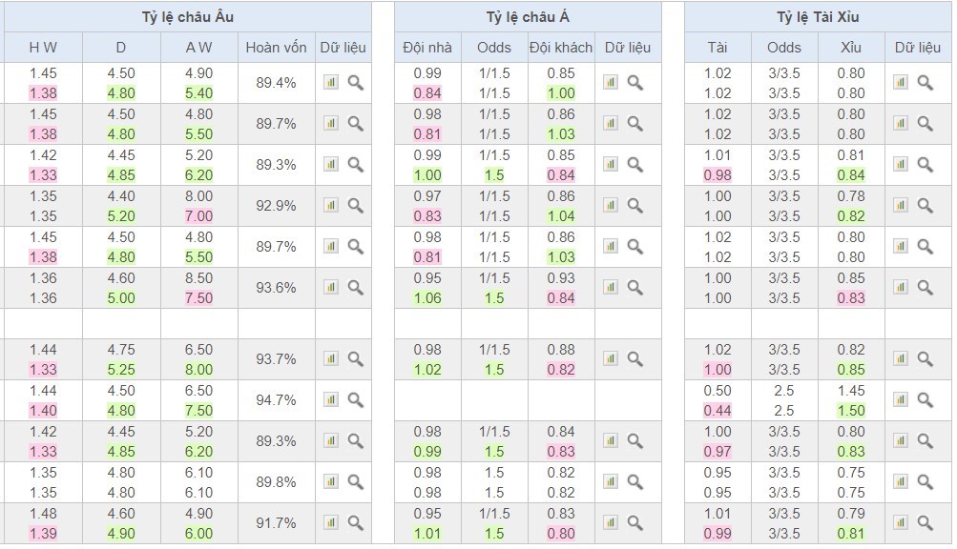Open chart icon in the 91.7% return row
957x549 pixels.
331,523
